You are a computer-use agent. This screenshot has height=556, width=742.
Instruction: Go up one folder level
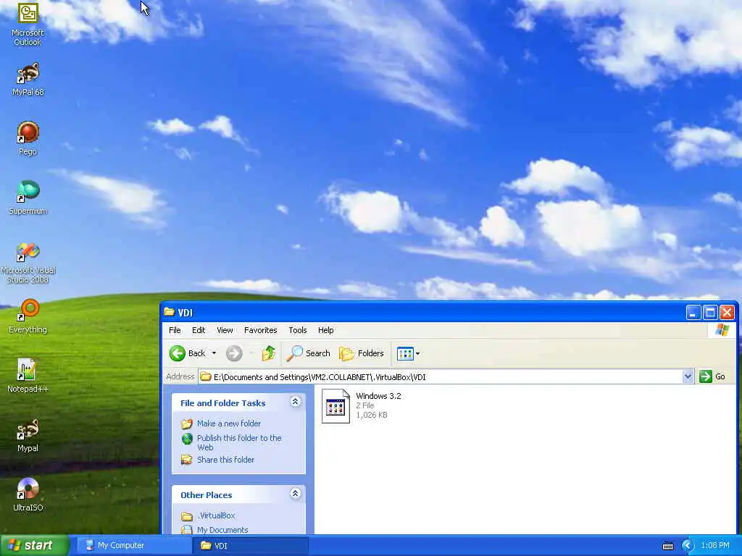point(268,353)
